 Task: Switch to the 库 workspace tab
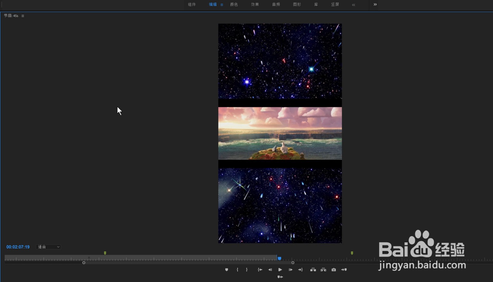click(316, 5)
